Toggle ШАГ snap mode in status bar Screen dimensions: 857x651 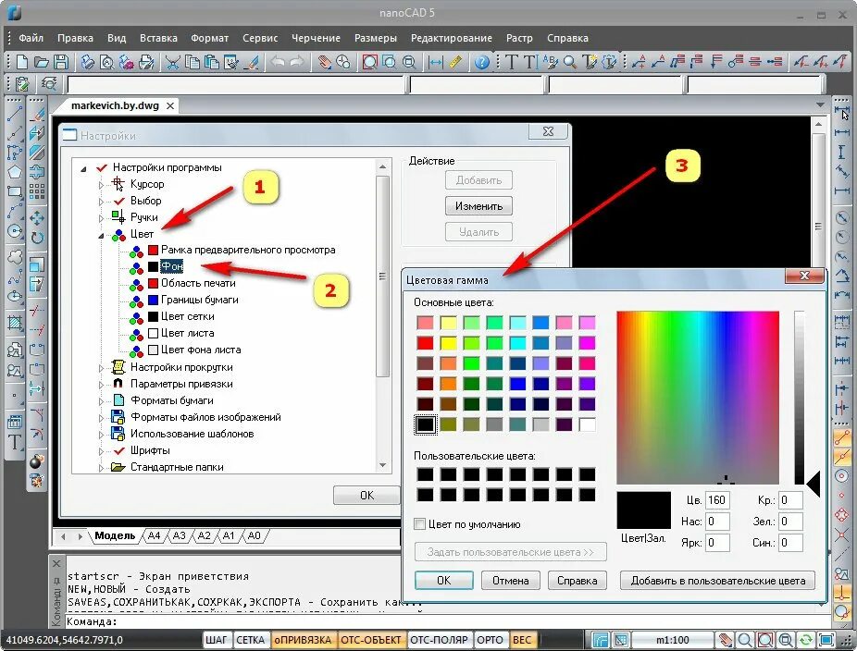[217, 640]
